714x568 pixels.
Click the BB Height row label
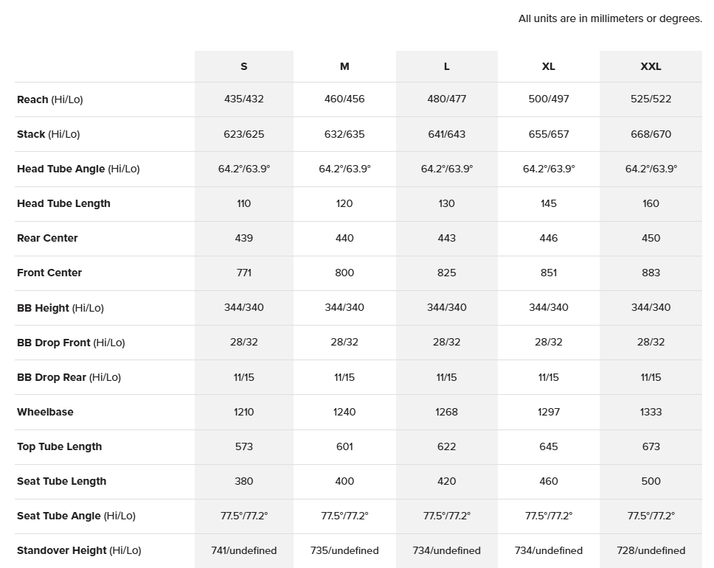[60, 308]
